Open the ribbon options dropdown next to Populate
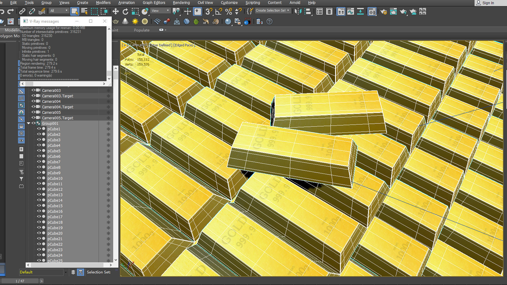The image size is (507, 285). click(162, 30)
